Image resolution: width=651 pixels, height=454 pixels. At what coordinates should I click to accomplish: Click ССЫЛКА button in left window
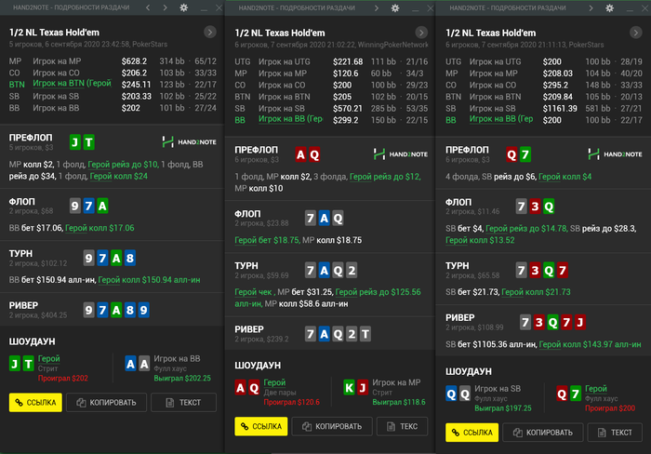(35, 403)
